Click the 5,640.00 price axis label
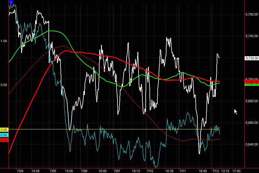 [252, 144]
